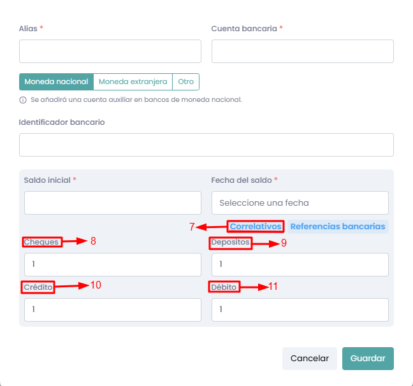
Task: Click the Cheques correlative number field
Action: point(113,265)
